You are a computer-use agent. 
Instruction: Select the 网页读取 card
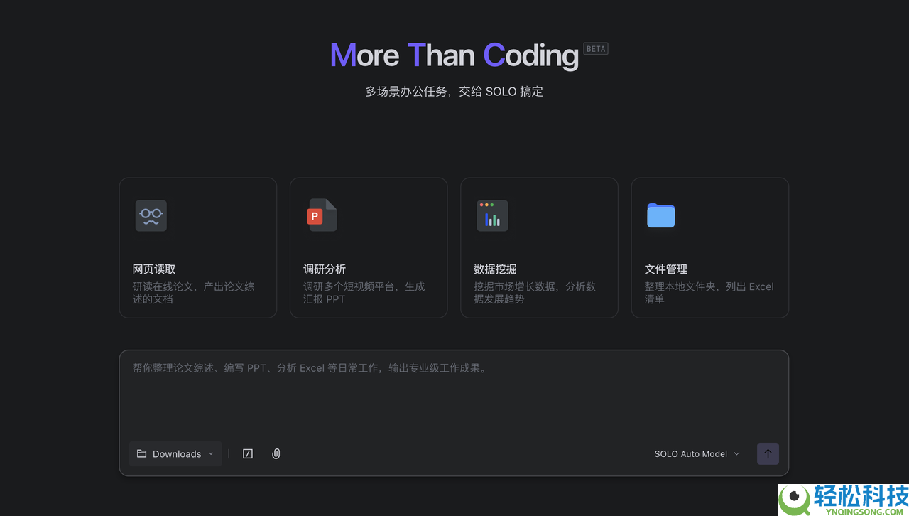click(197, 247)
